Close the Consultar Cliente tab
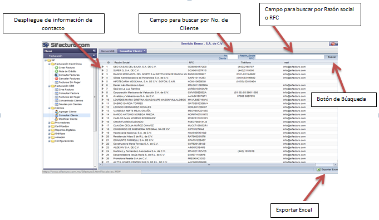 (x=145, y=51)
